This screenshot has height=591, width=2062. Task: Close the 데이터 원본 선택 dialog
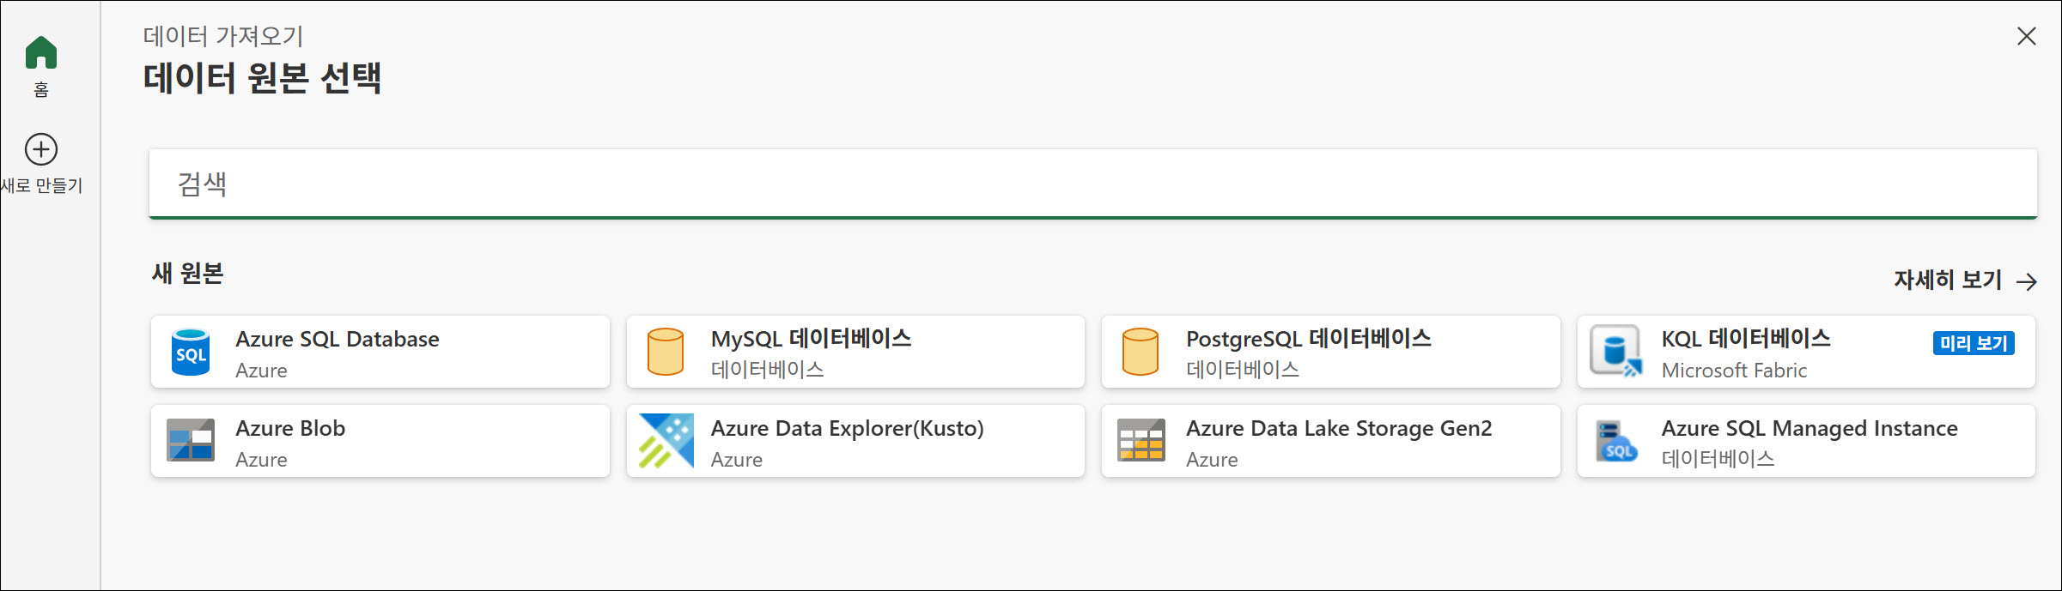[2027, 36]
